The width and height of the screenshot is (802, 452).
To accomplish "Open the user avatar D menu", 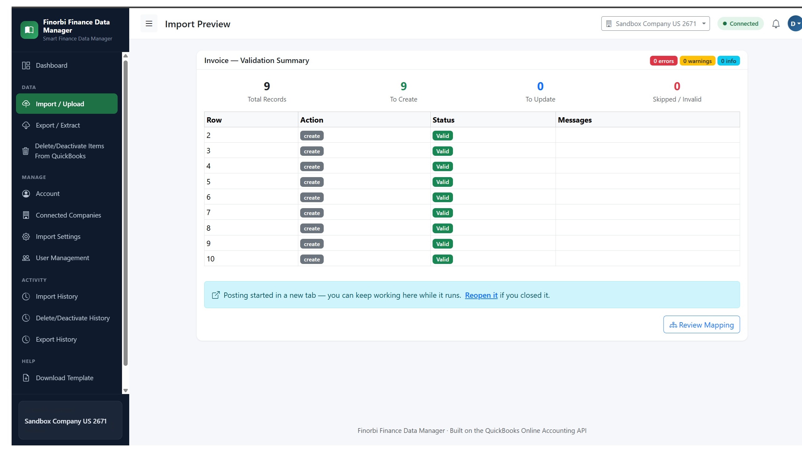I will (x=794, y=24).
